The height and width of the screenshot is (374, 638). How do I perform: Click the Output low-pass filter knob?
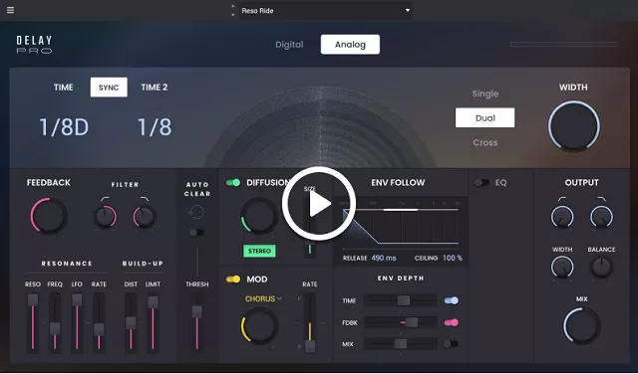pyautogui.click(x=601, y=217)
